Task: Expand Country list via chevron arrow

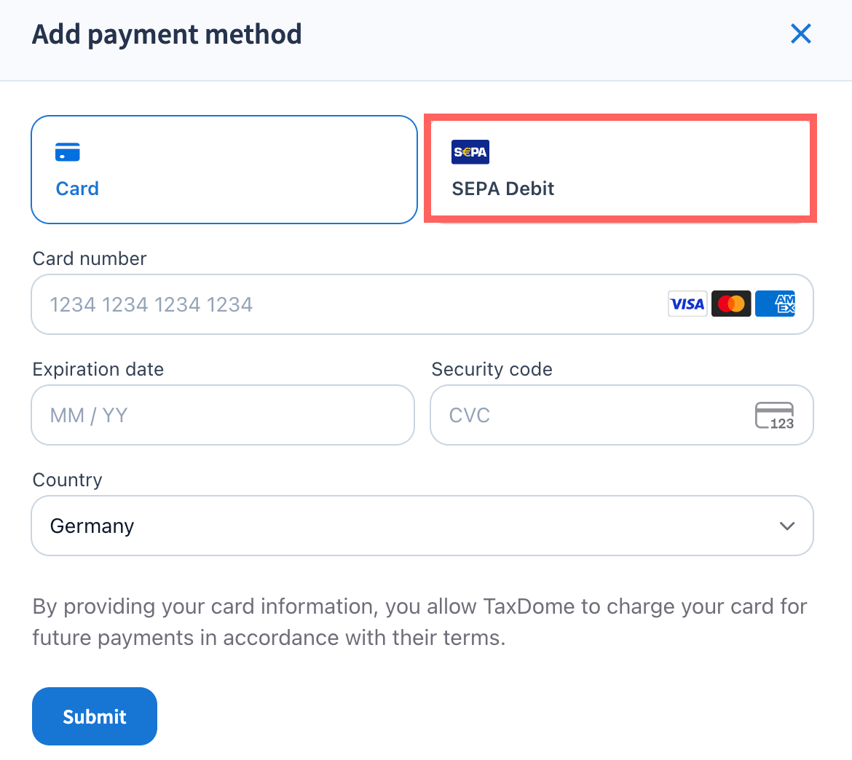Action: pyautogui.click(x=786, y=526)
